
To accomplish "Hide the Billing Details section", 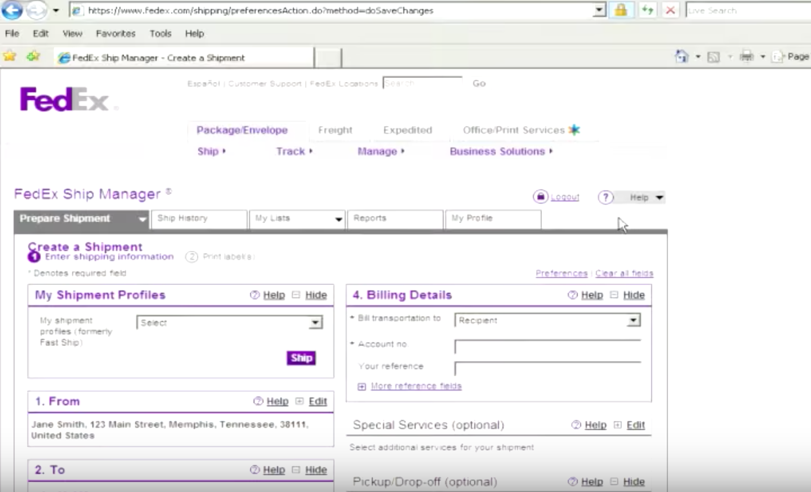I will [633, 294].
